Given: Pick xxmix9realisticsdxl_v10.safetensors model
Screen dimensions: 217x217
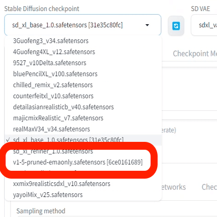Looking at the screenshot, I should point(83,184).
